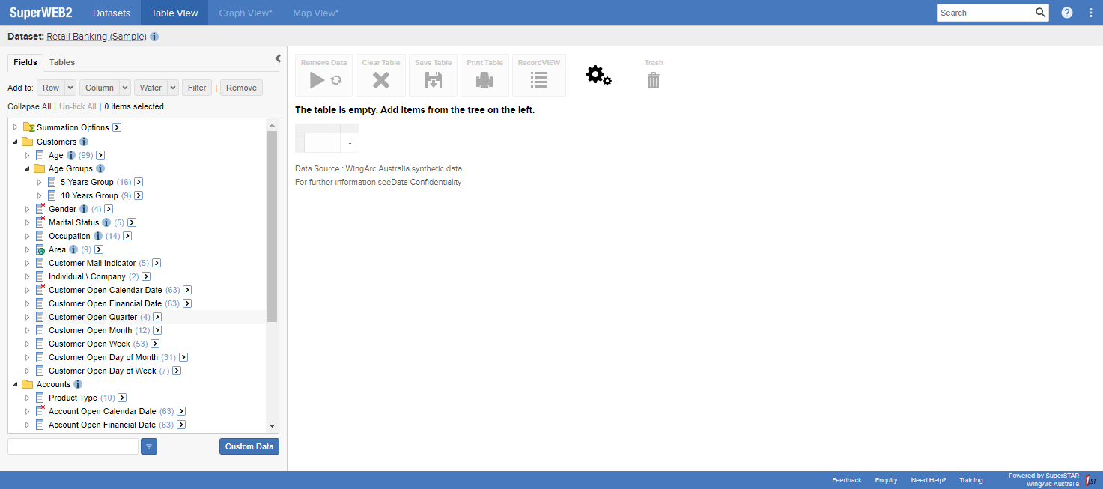The height and width of the screenshot is (489, 1103).
Task: Click the filter icon beside search box
Action: tap(149, 446)
